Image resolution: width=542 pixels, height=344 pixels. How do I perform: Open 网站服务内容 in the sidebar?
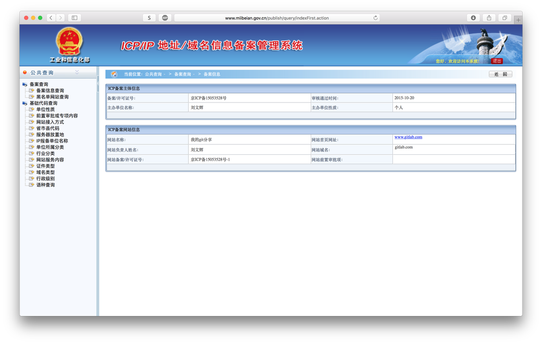(50, 160)
